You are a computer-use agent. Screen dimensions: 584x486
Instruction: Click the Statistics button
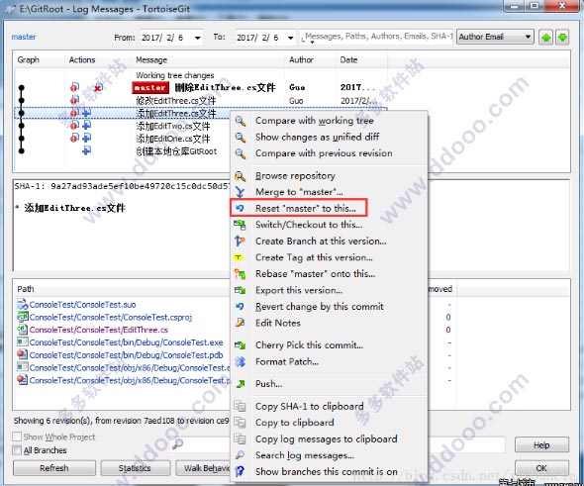coord(136,468)
